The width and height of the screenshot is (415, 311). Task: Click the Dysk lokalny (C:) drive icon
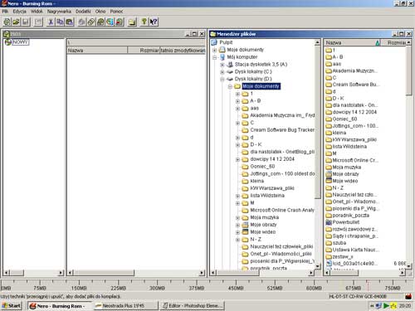(x=230, y=71)
